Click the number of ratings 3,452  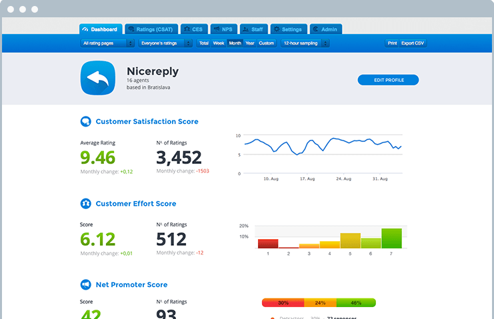179,157
